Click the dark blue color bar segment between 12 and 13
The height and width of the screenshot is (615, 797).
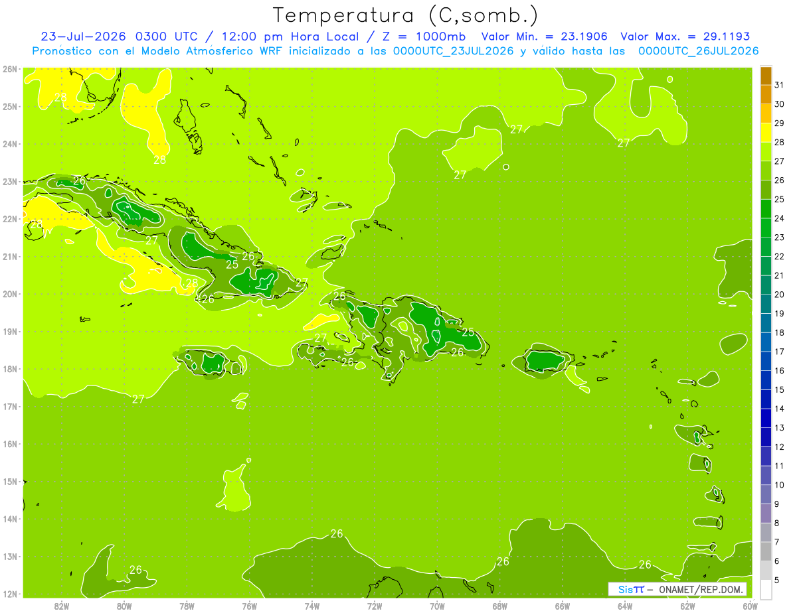tap(766, 437)
